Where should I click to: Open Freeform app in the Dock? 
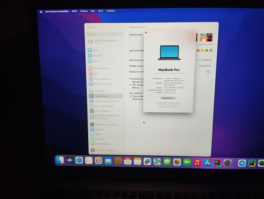147,161
